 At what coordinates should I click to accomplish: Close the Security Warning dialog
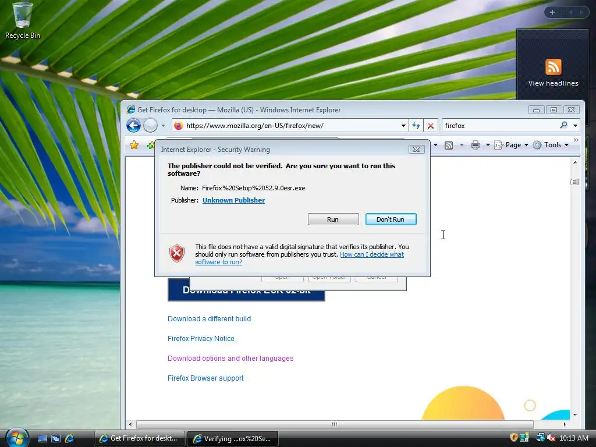416,150
